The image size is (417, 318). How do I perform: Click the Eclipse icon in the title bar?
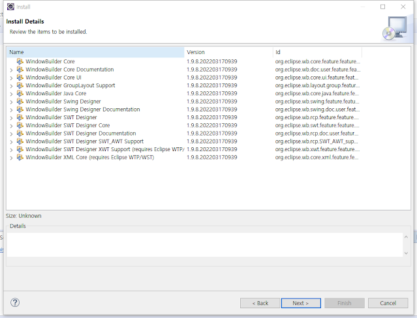[10, 7]
